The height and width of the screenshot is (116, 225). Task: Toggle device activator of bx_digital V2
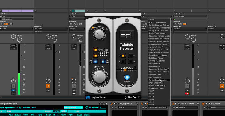[112, 104]
